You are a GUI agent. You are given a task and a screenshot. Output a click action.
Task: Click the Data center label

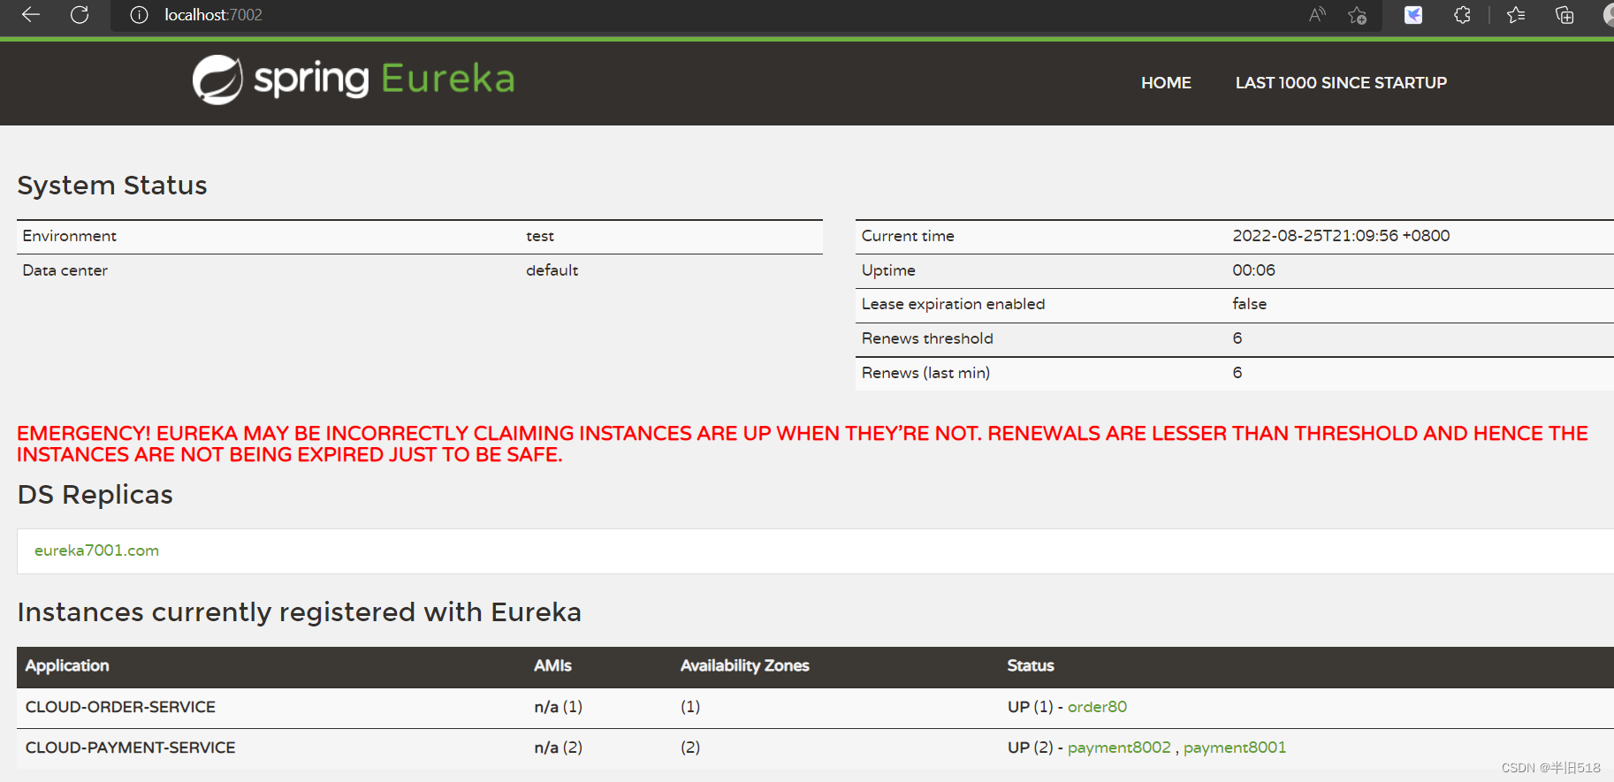click(x=65, y=270)
